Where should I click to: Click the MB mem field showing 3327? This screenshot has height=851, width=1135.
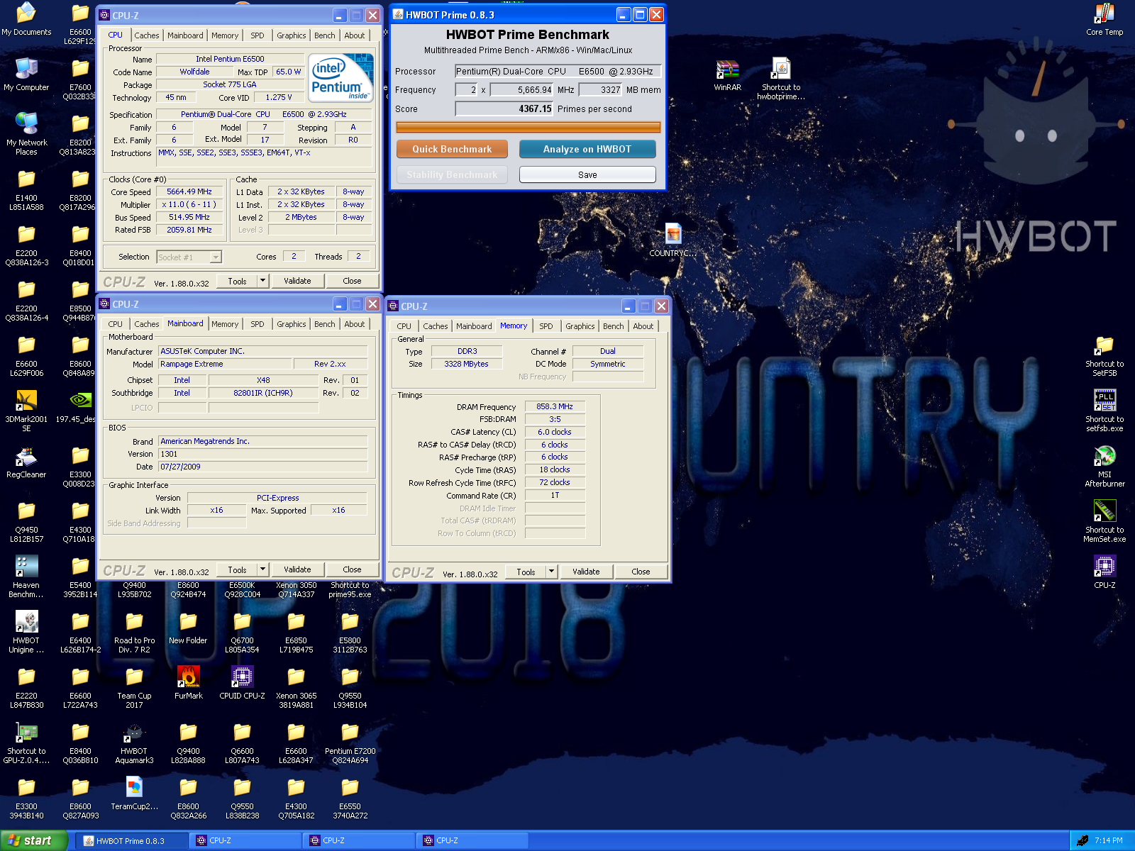tap(601, 89)
